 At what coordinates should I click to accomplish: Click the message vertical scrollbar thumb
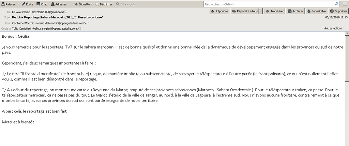pyautogui.click(x=347, y=59)
